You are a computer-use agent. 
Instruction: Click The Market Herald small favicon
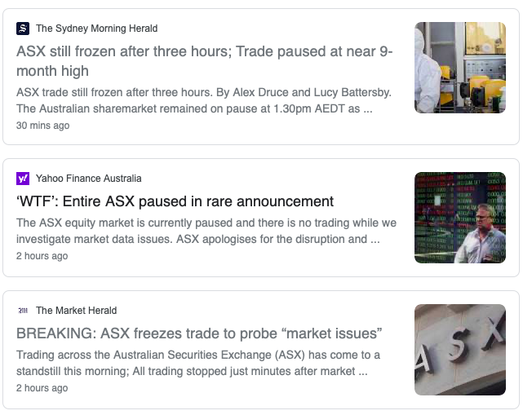tap(23, 311)
